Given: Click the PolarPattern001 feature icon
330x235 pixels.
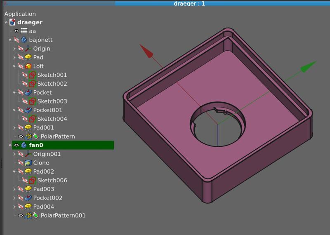Looking at the screenshot, I should pyautogui.click(x=28, y=216).
